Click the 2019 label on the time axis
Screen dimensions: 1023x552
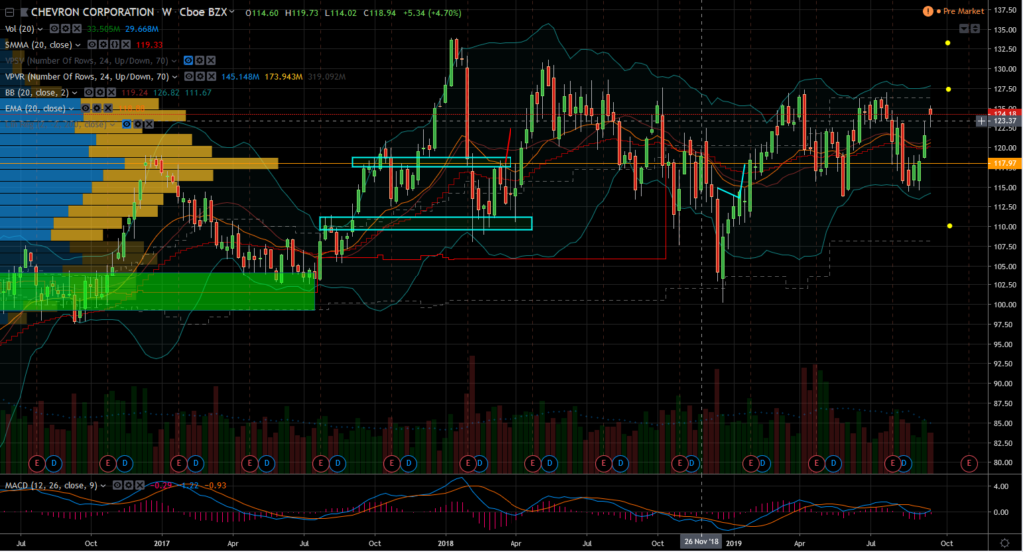pos(734,543)
